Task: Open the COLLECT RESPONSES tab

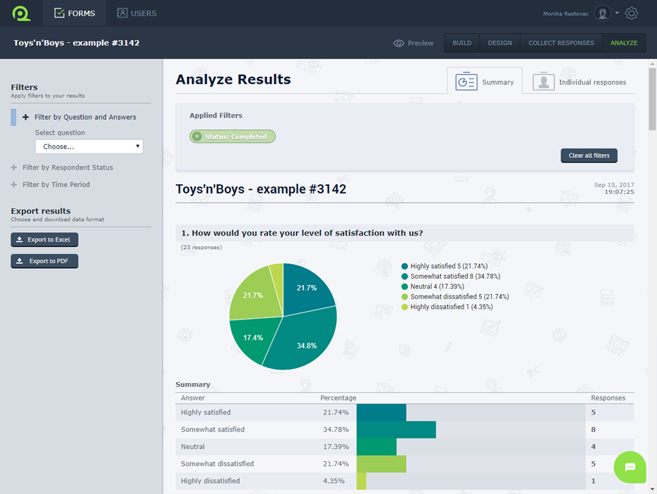Action: tap(561, 42)
